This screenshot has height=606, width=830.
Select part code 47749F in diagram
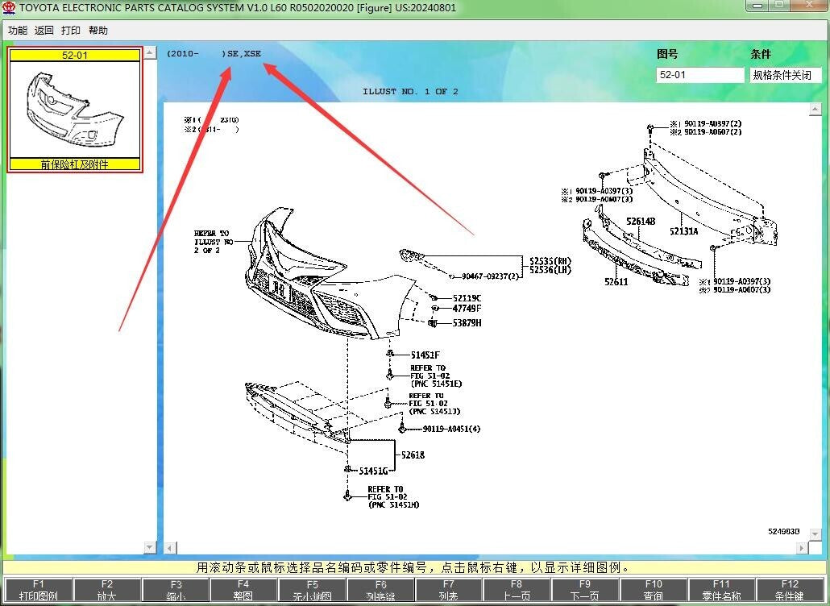467,308
